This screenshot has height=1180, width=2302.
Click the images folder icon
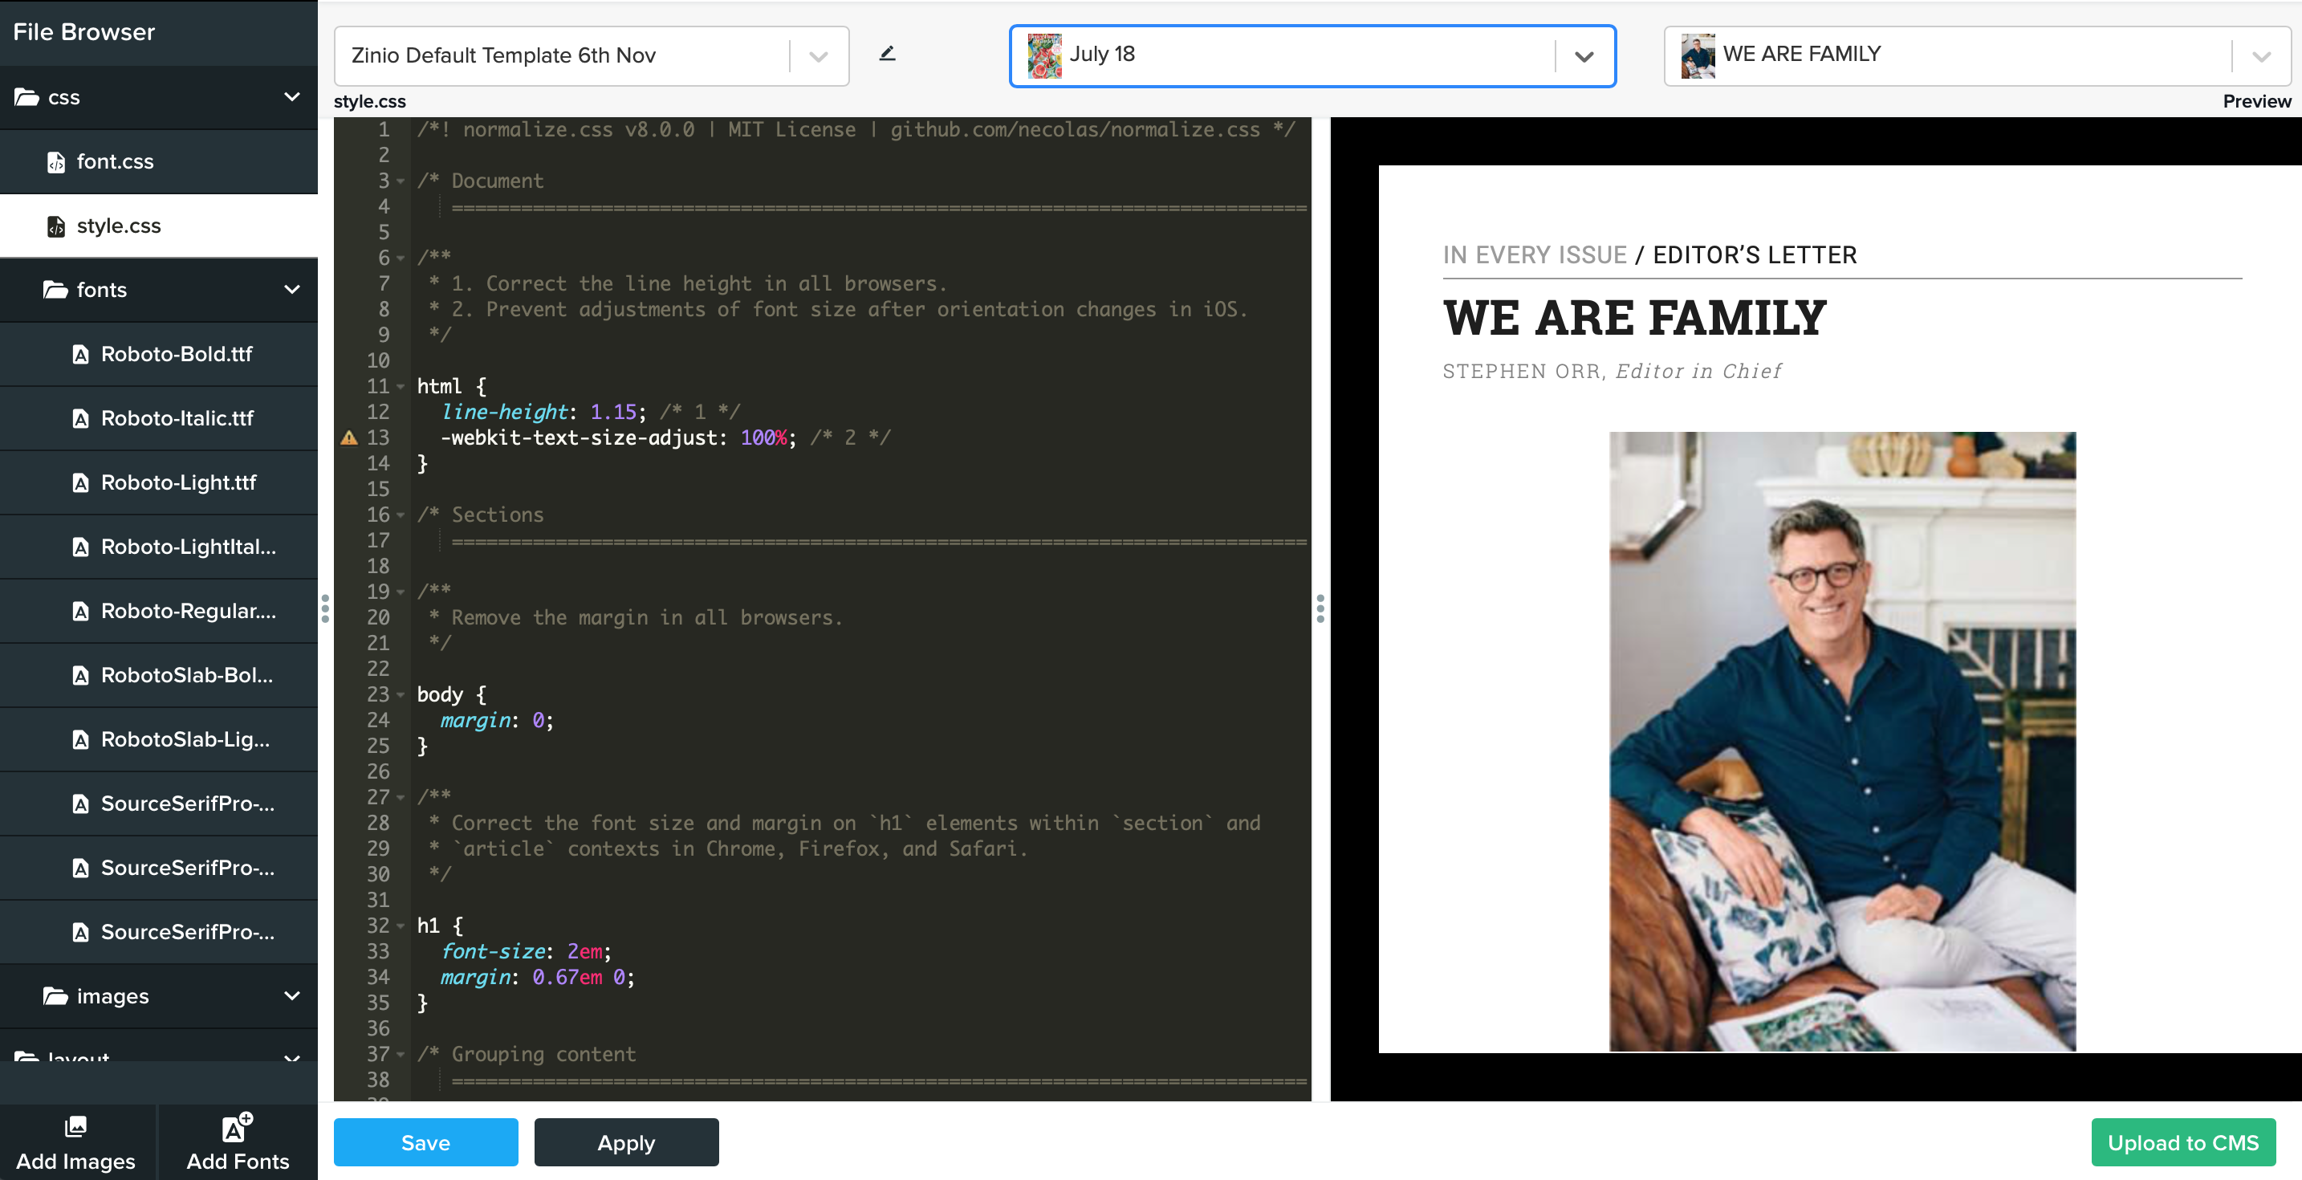tap(55, 996)
